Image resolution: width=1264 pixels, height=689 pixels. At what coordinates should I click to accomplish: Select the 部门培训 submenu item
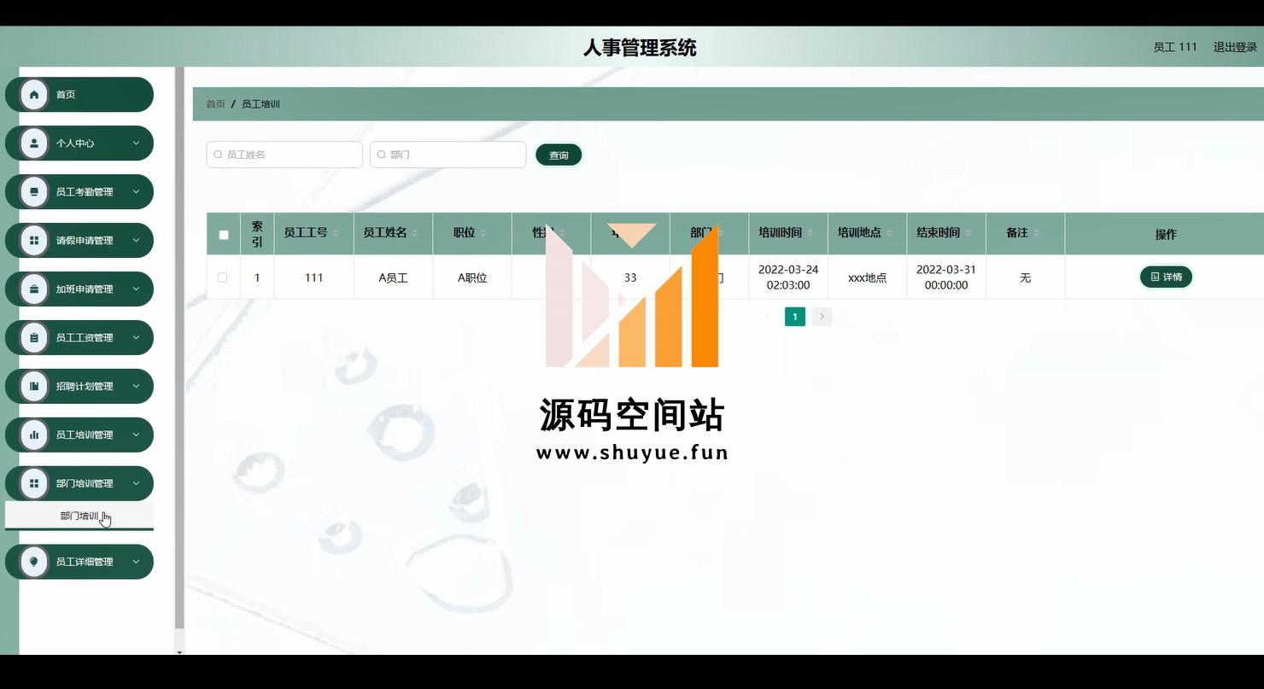tap(79, 516)
